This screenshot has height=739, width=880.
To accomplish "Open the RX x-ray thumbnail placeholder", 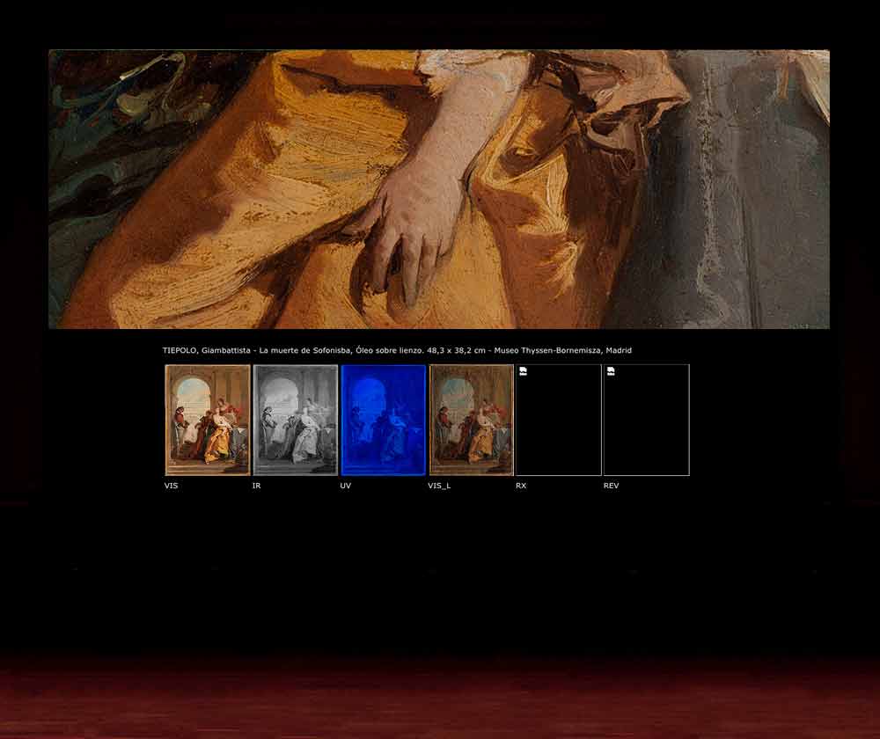I will (559, 420).
